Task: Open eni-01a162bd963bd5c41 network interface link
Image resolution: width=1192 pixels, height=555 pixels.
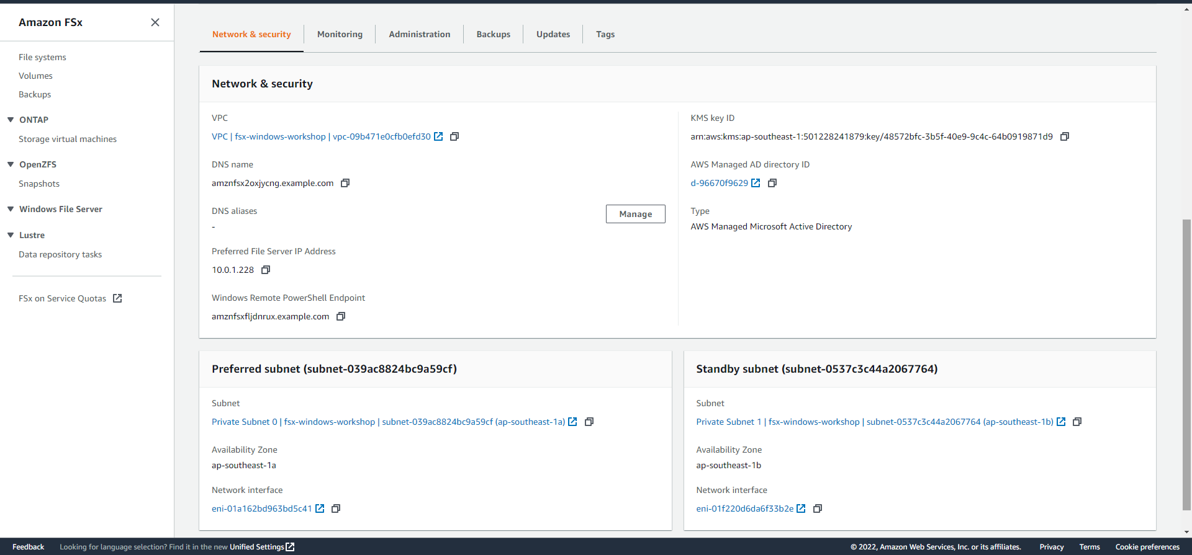Action: (261, 508)
